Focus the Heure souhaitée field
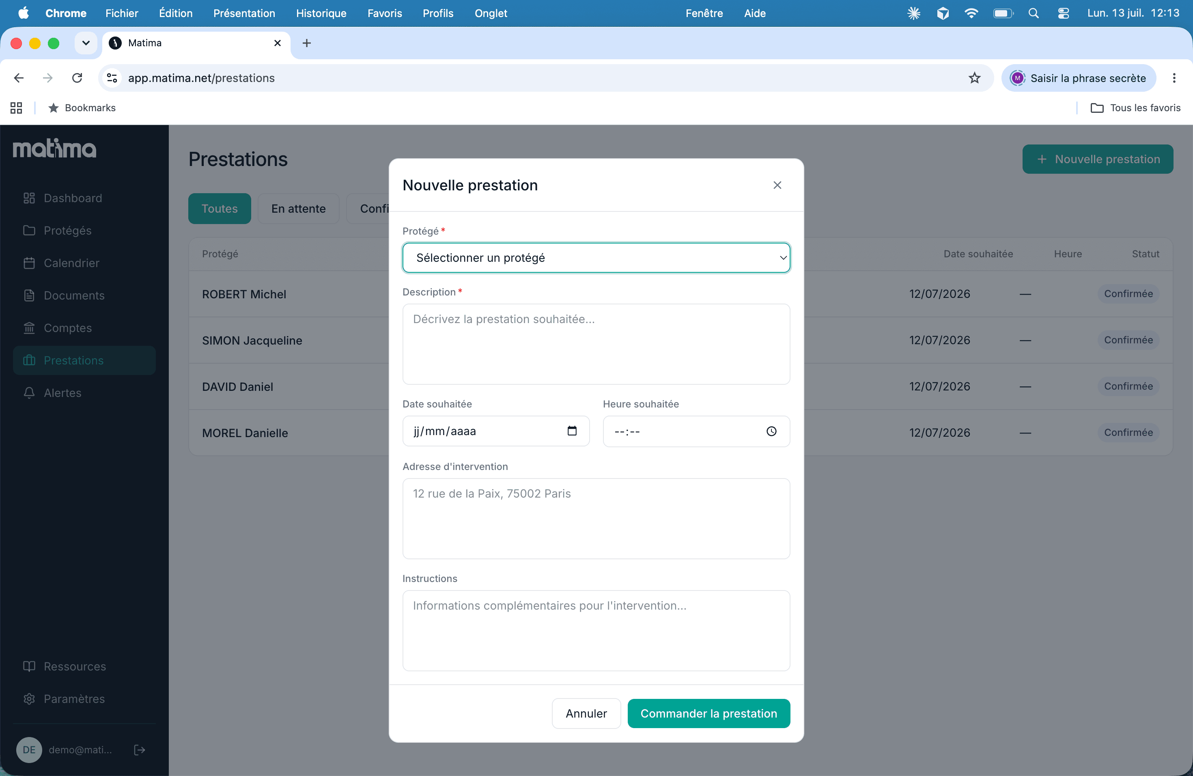1193x776 pixels. coord(696,431)
